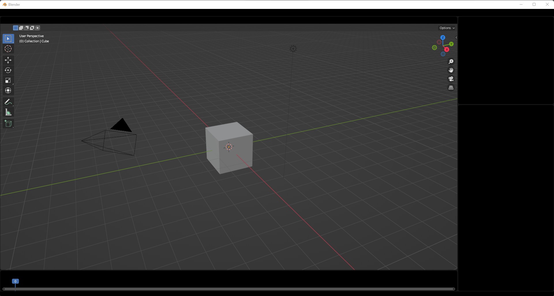Set selection mode to subtract

27,28
